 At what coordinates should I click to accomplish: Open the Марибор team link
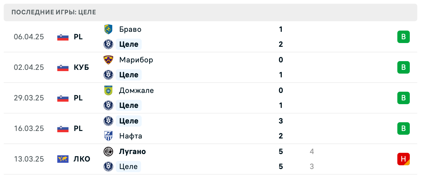[x=136, y=60]
